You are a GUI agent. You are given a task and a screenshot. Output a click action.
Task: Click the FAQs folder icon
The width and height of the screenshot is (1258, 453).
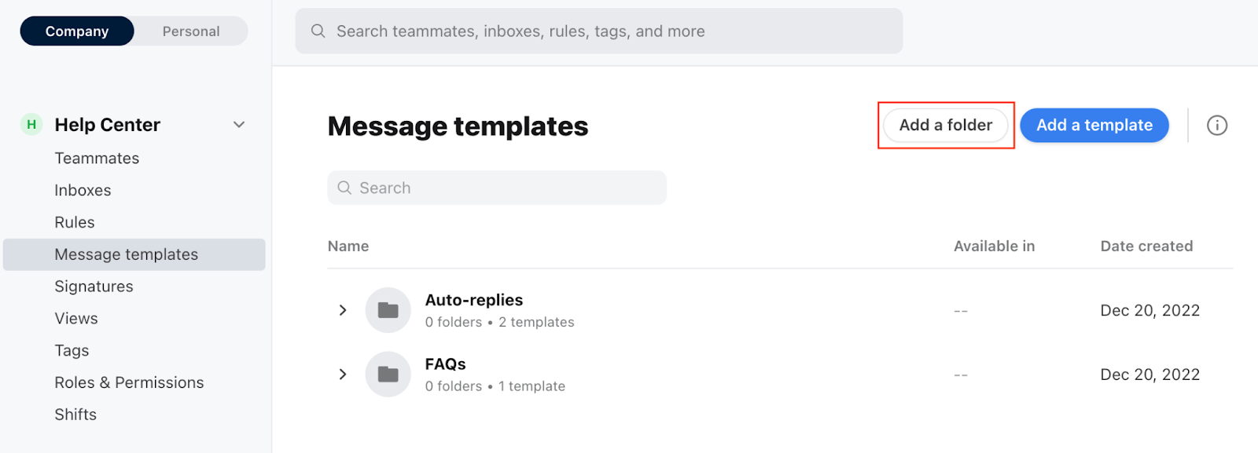pos(388,374)
